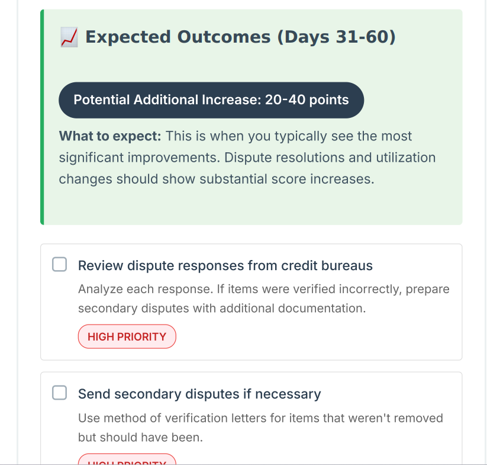487x465 pixels.
Task: Click the '20-40 points' text in the pill
Action: (307, 100)
